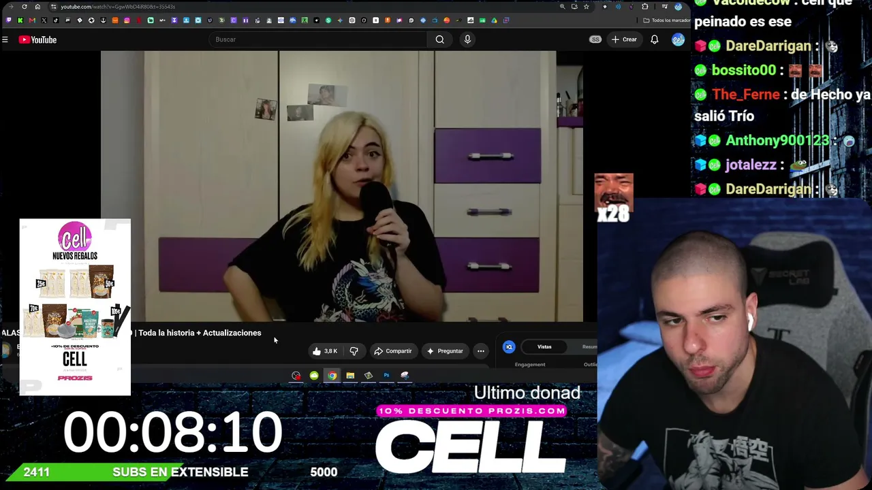View site information icon beside URL
This screenshot has width=872, height=490.
point(53,7)
